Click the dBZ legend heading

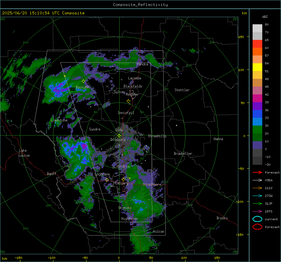coord(265,17)
